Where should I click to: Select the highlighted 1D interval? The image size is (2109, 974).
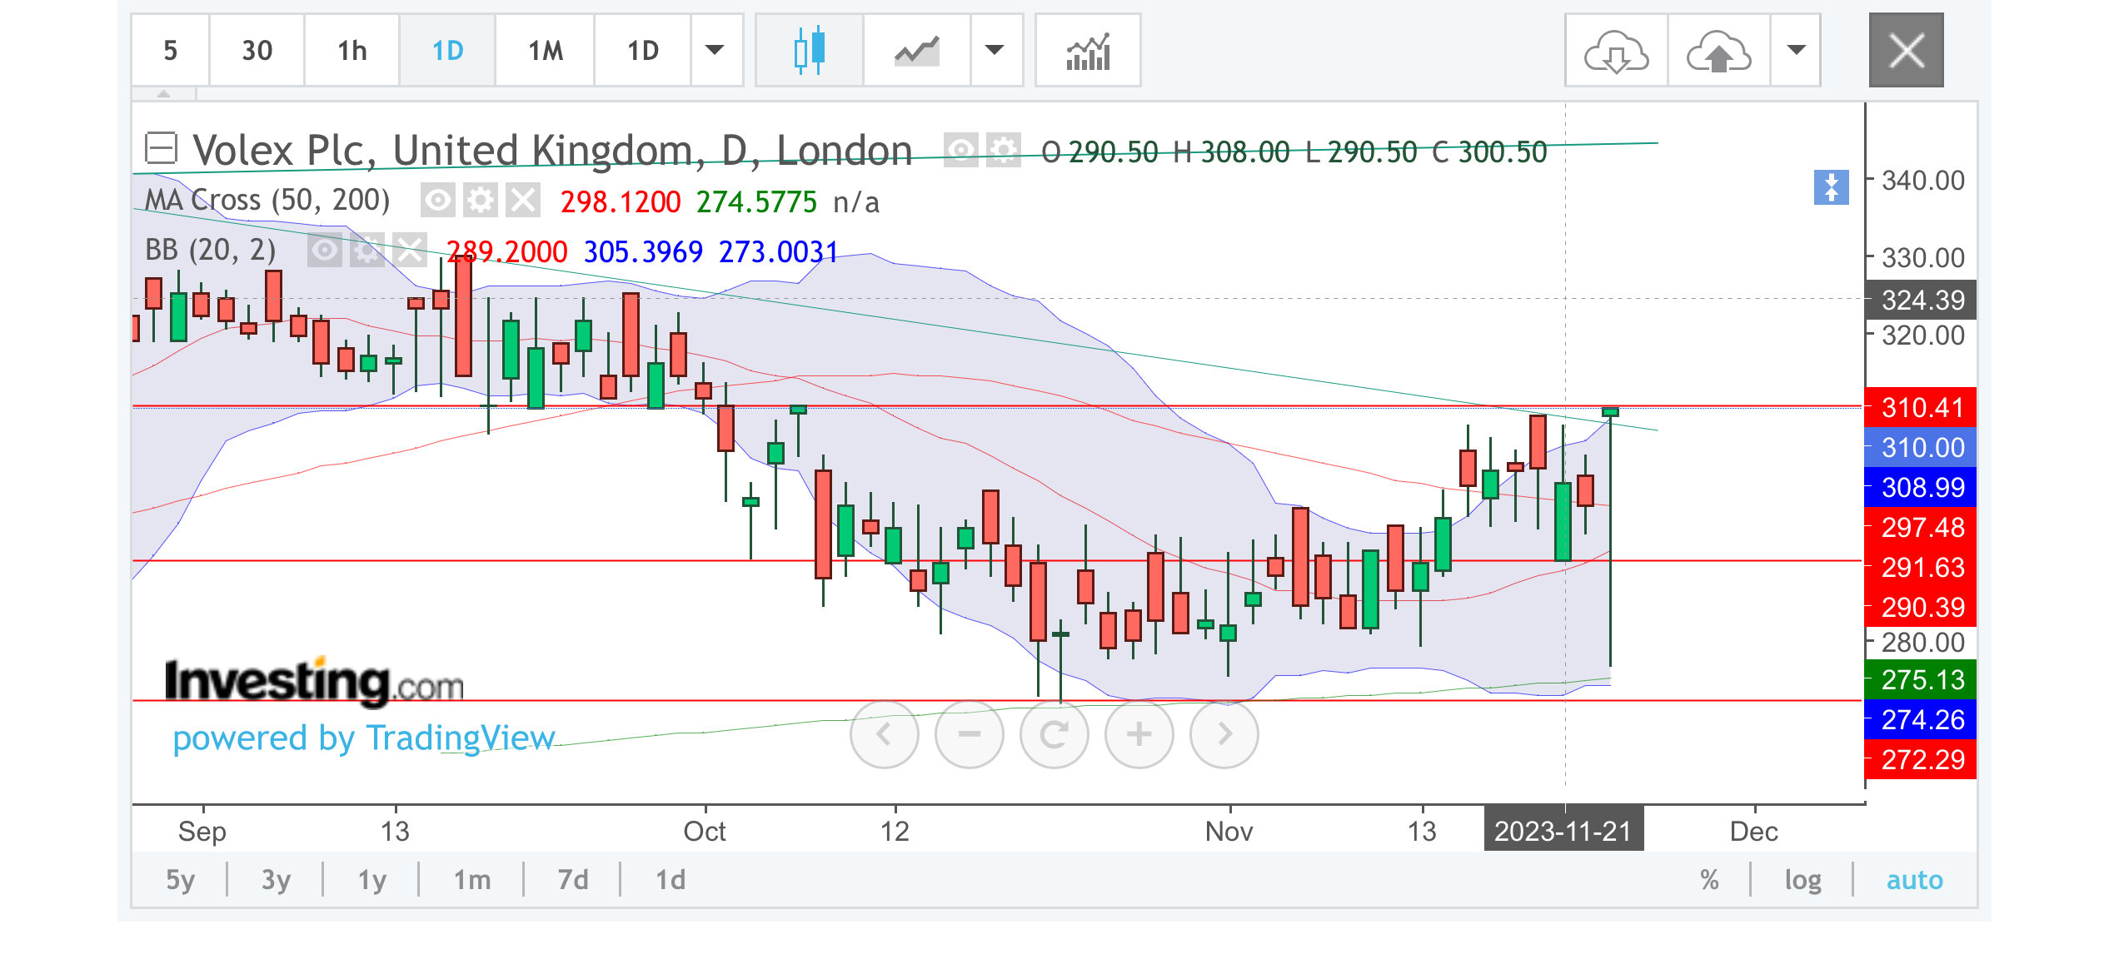447,51
